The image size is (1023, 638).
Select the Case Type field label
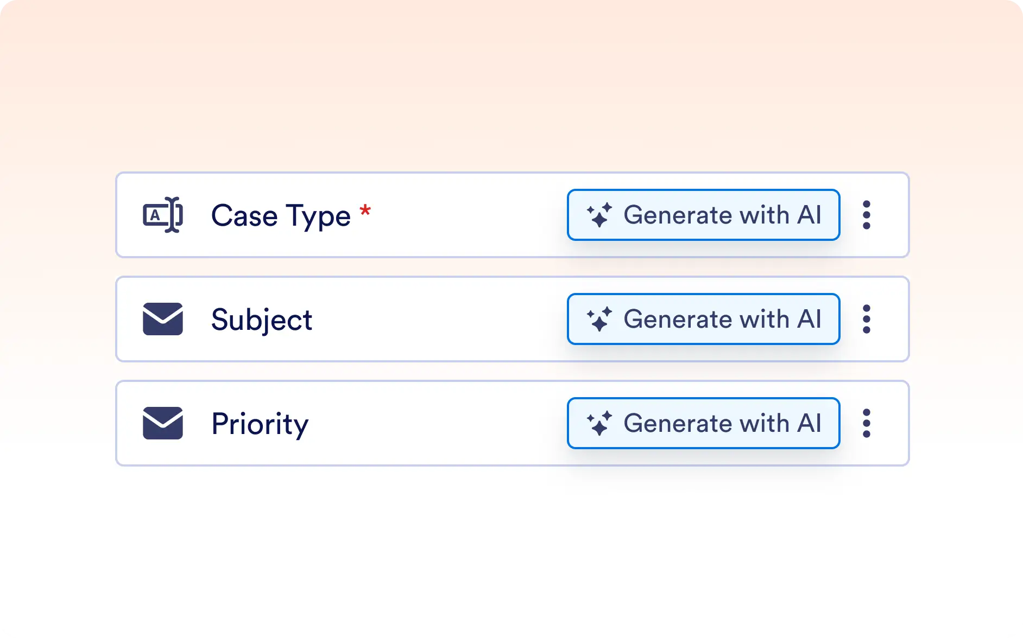281,216
